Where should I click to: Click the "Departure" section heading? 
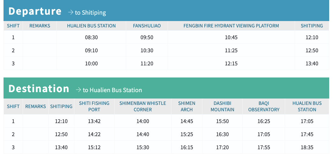[35, 11]
